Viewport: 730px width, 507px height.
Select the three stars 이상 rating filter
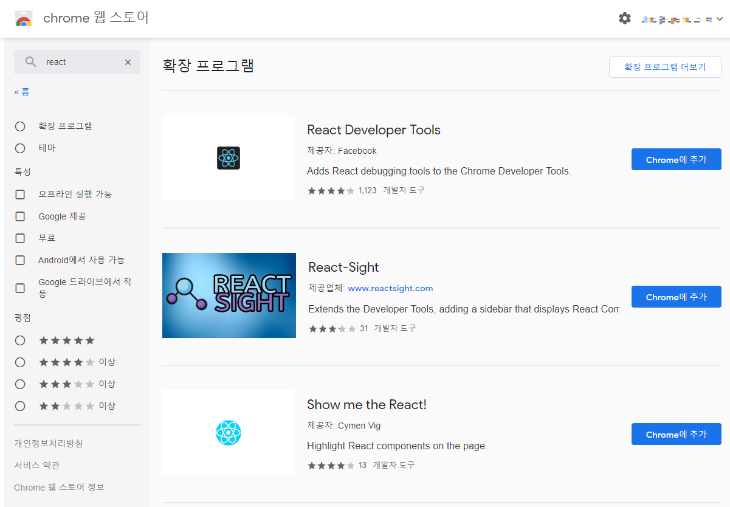(20, 384)
